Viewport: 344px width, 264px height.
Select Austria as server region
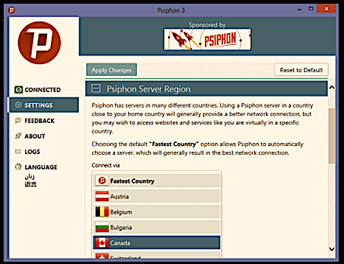point(157,197)
